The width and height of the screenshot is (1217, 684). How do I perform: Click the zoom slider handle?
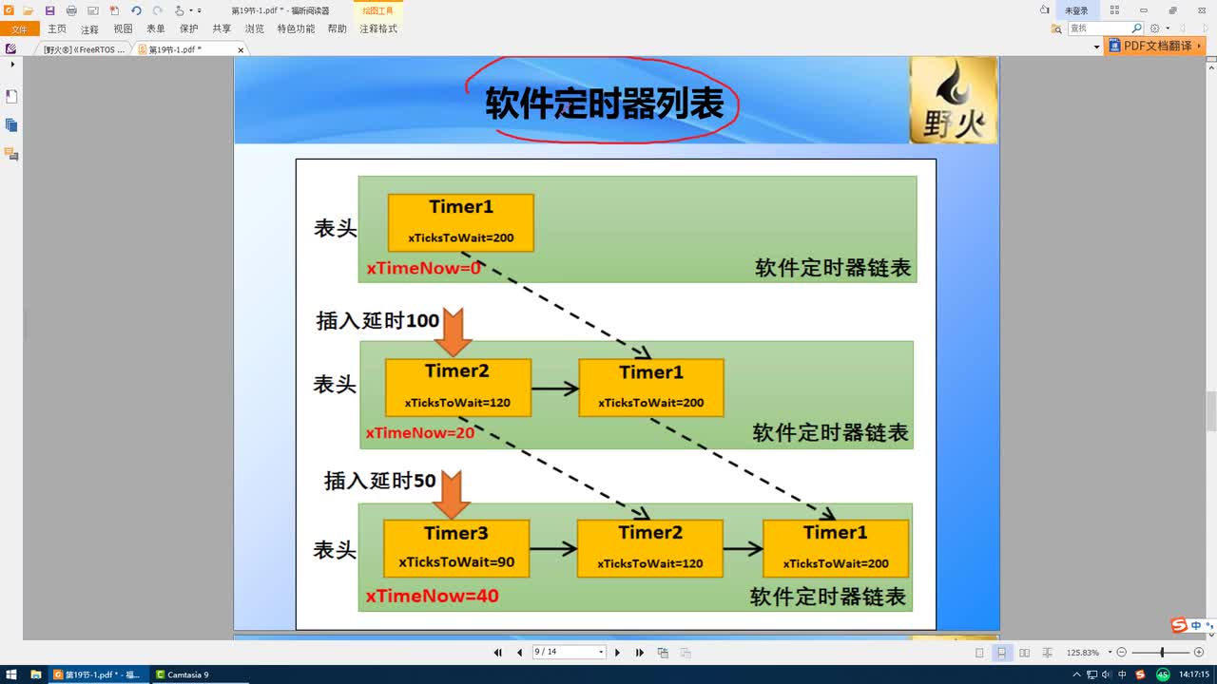point(1162,653)
